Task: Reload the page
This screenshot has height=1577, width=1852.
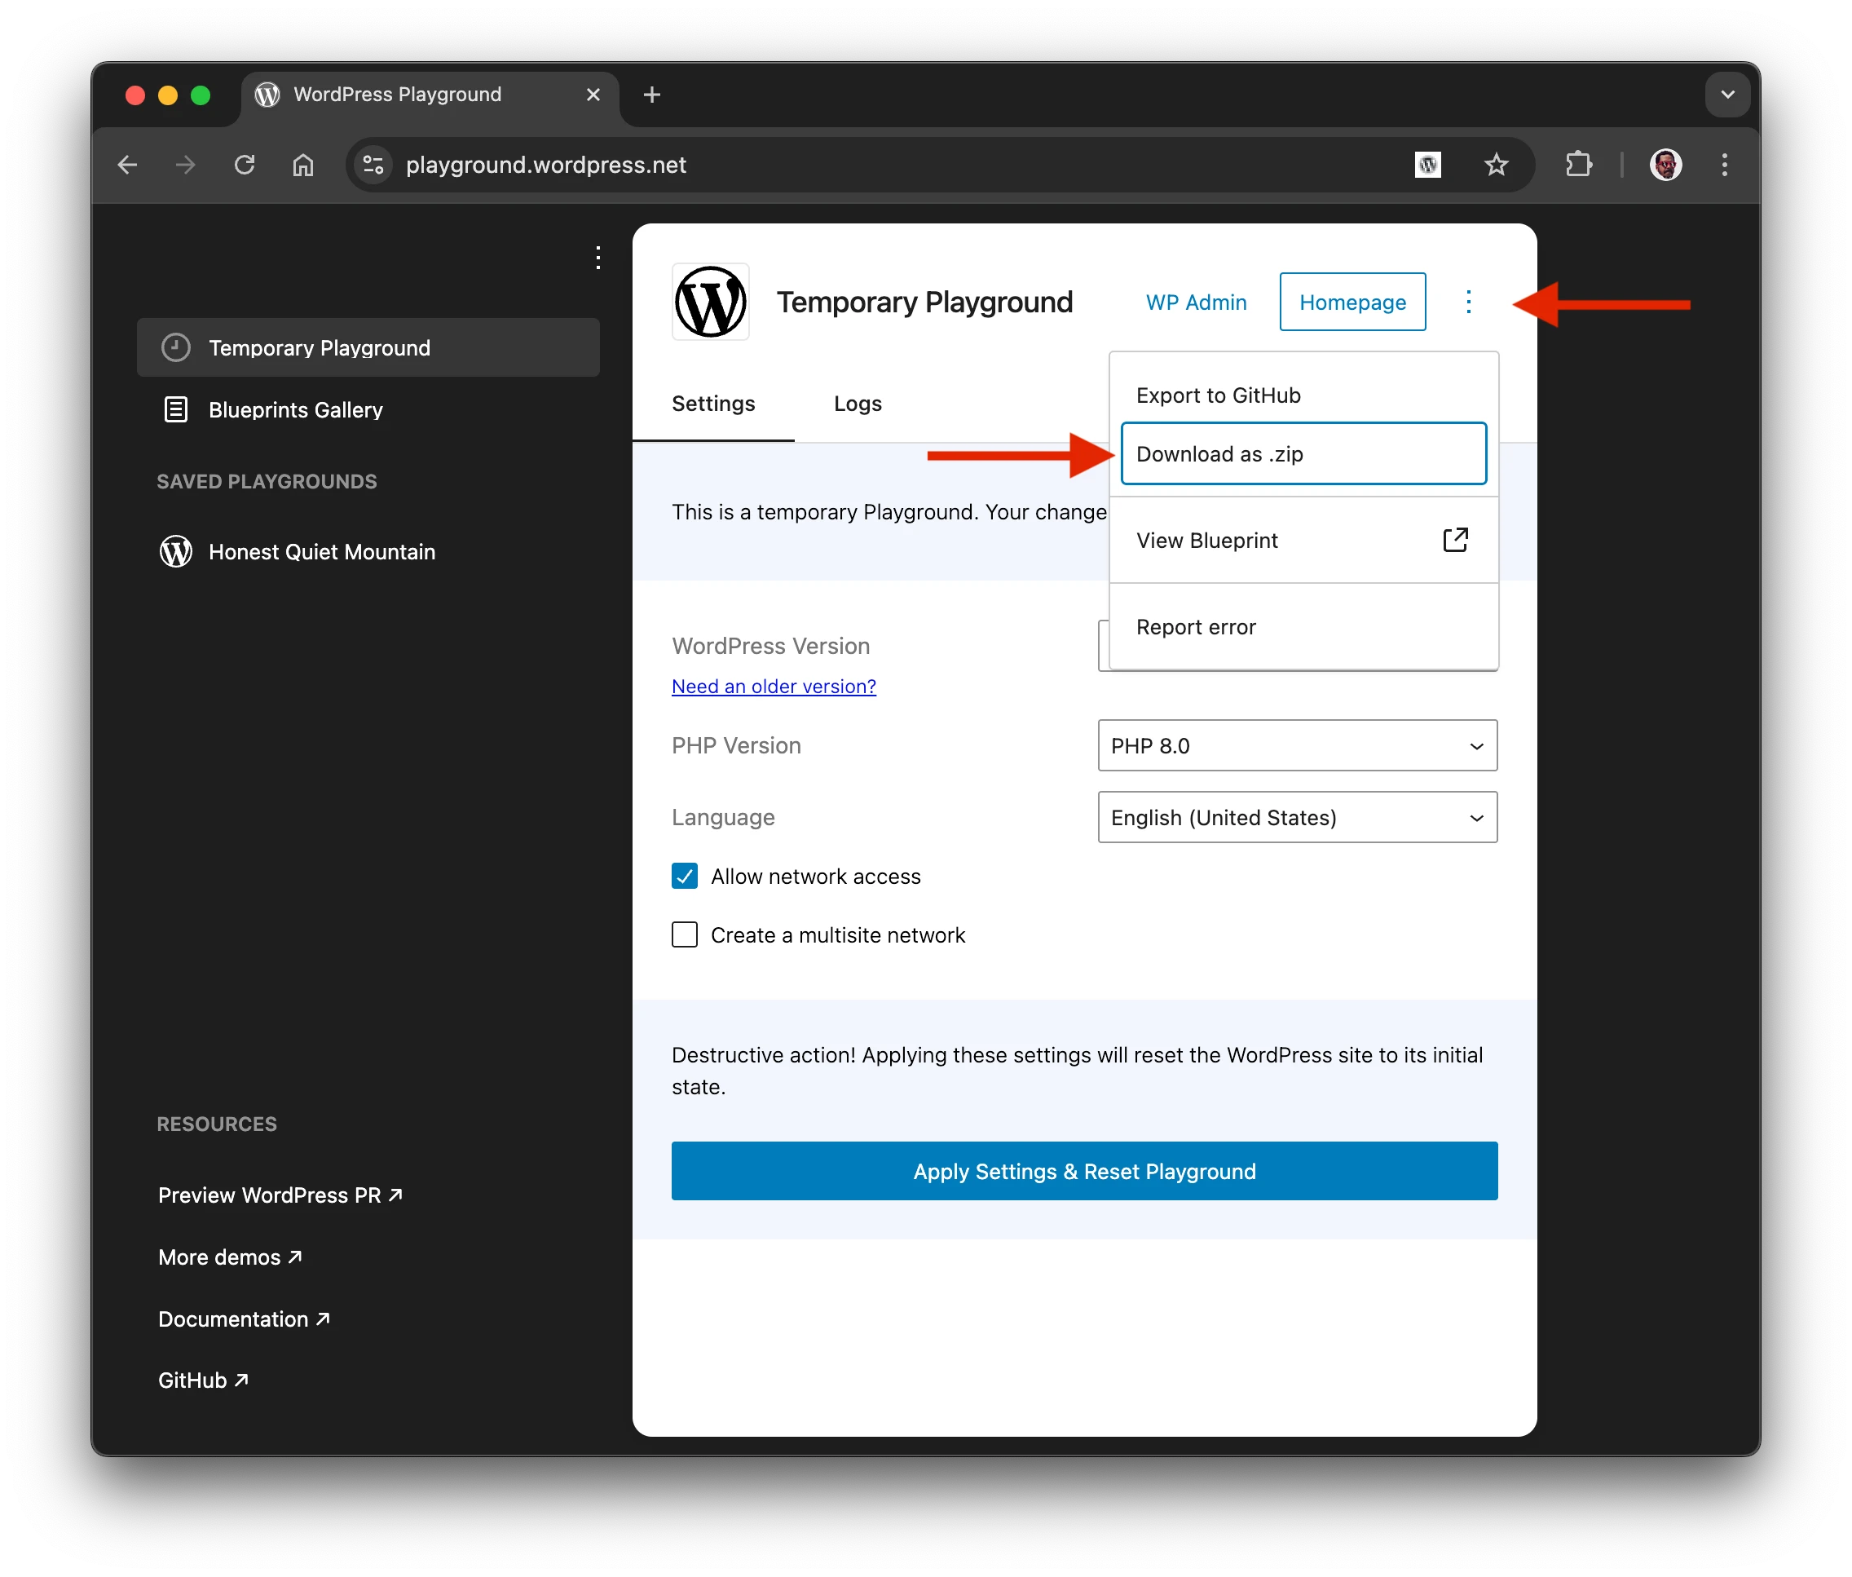Action: click(x=245, y=165)
